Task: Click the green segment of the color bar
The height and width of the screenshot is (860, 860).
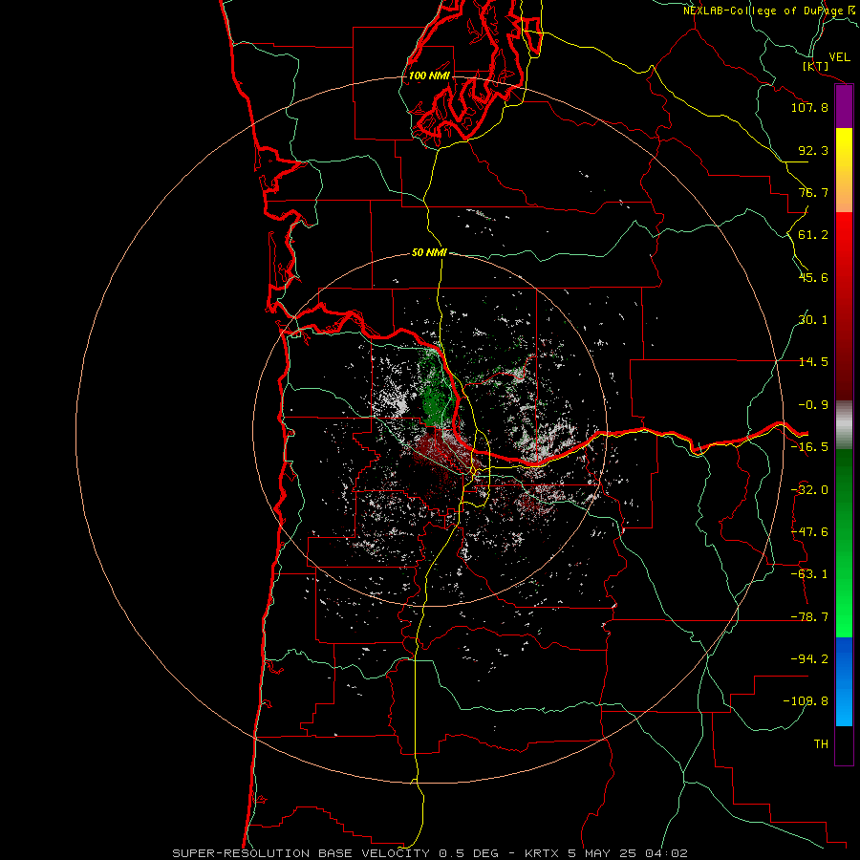Action: (x=844, y=543)
